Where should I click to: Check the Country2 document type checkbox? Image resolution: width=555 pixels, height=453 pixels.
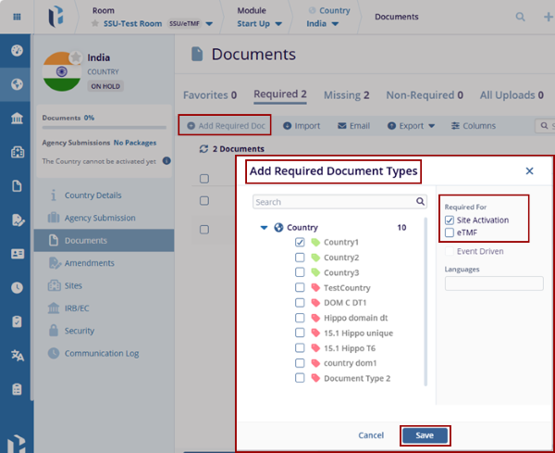pyautogui.click(x=300, y=258)
